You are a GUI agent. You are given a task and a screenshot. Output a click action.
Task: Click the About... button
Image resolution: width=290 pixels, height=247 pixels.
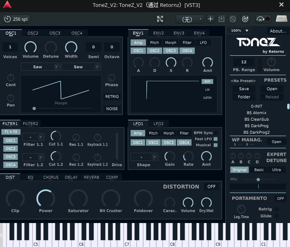click(x=278, y=31)
